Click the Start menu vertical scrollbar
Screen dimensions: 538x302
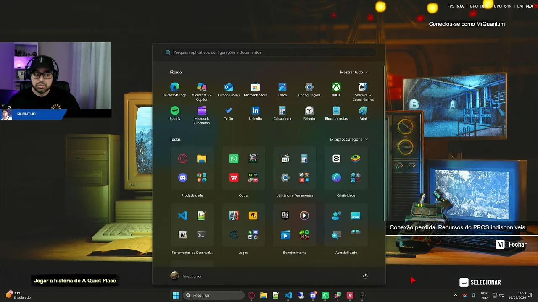[x=385, y=143]
